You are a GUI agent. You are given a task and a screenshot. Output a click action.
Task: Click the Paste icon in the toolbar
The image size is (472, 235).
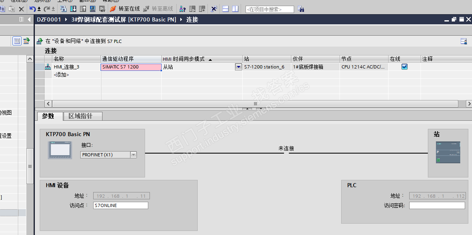click(12, 9)
